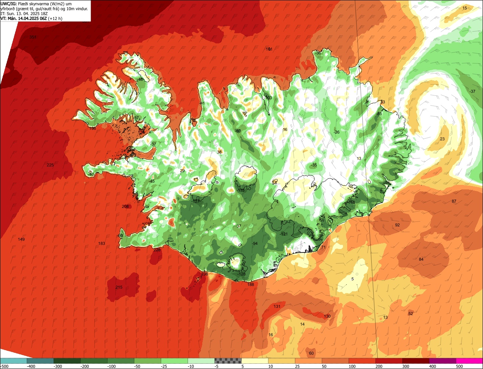Click the 236 value on the south coast

[x=205, y=274]
